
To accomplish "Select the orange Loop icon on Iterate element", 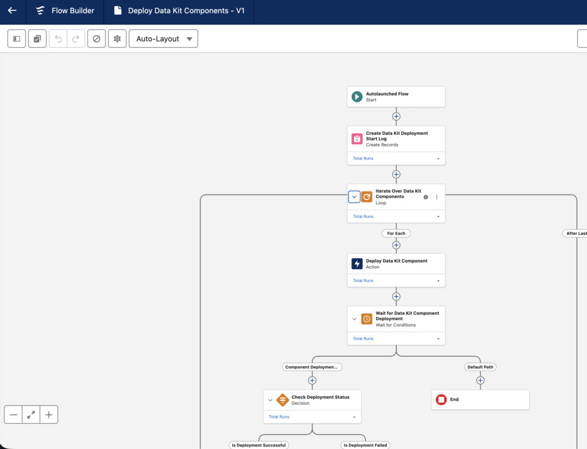I will (366, 196).
